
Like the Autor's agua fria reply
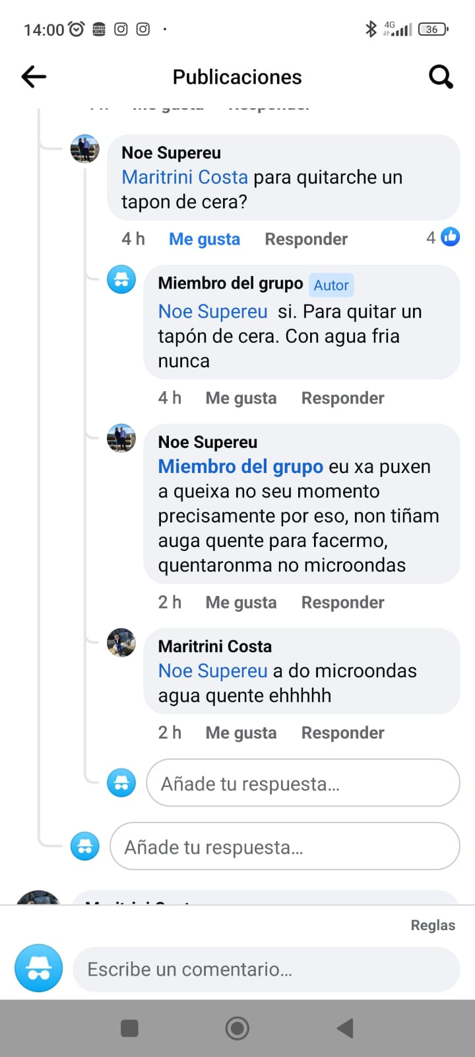coord(241,398)
